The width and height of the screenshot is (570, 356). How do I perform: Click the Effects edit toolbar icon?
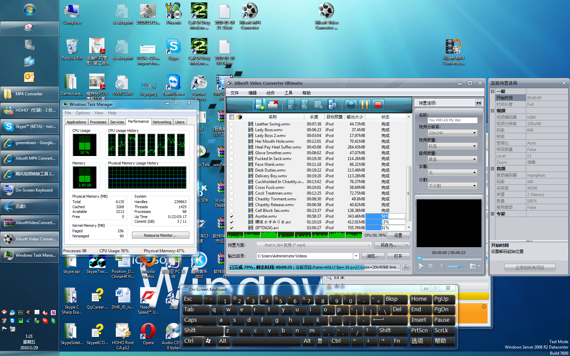click(x=305, y=105)
